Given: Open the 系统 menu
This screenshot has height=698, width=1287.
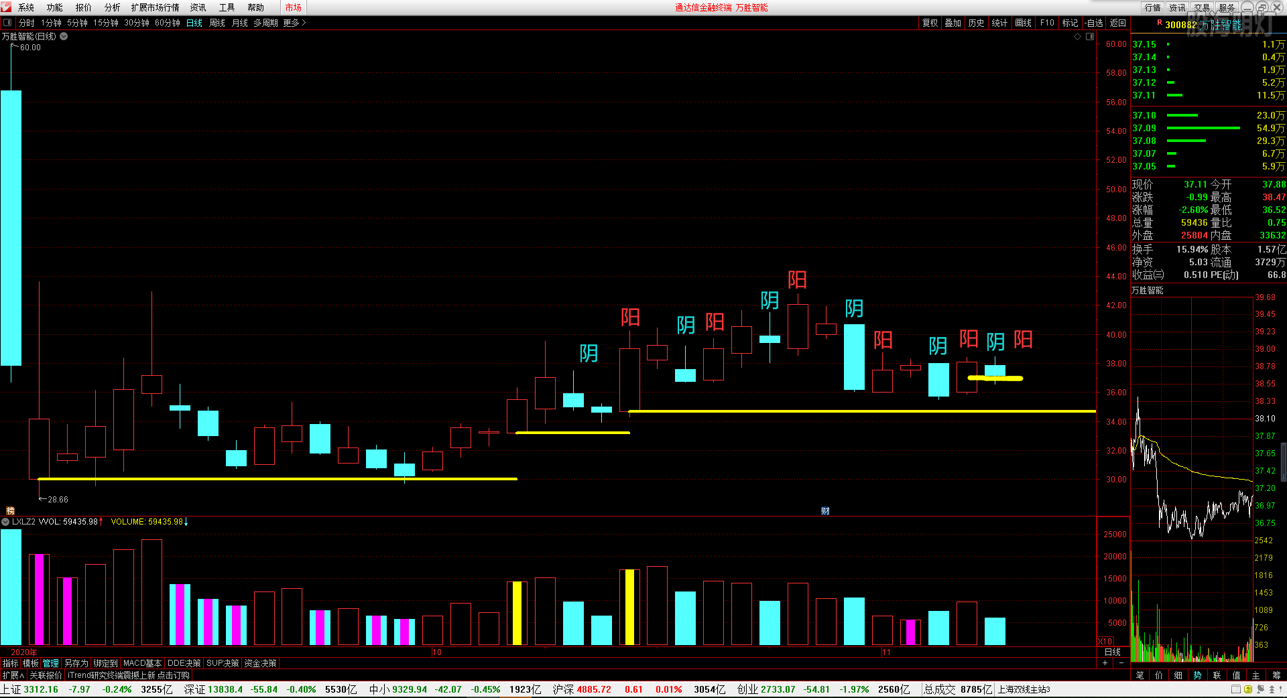Looking at the screenshot, I should point(25,7).
